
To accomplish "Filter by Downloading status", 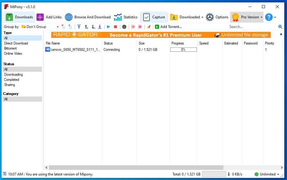I will 14,75.
